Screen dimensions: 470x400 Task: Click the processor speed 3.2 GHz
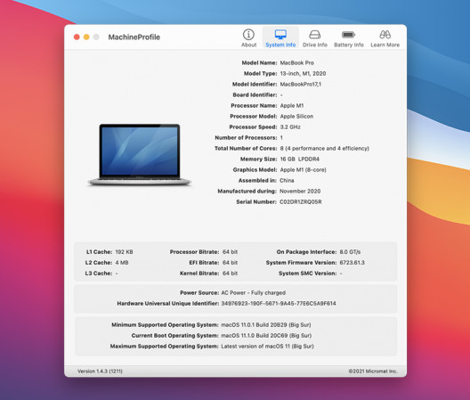290,127
